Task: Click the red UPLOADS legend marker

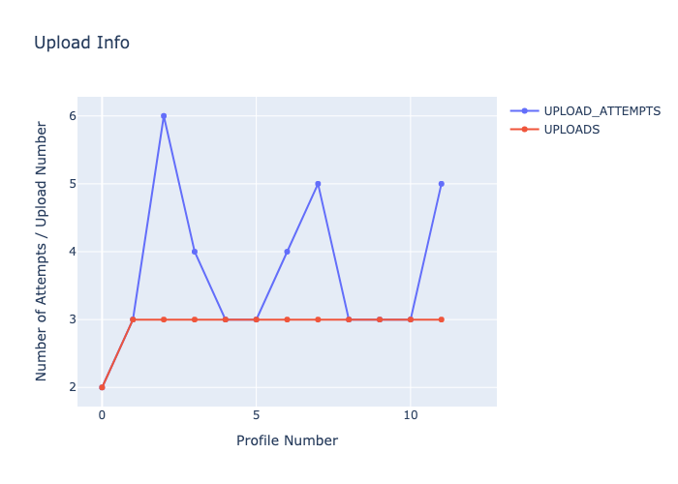Action: coord(524,130)
